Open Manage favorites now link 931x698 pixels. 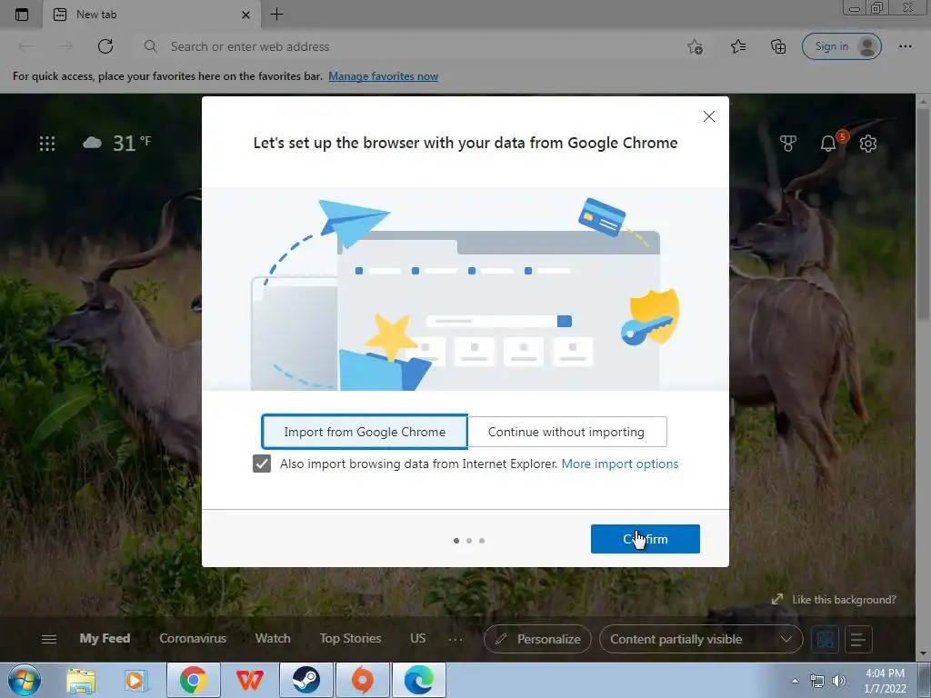click(383, 76)
